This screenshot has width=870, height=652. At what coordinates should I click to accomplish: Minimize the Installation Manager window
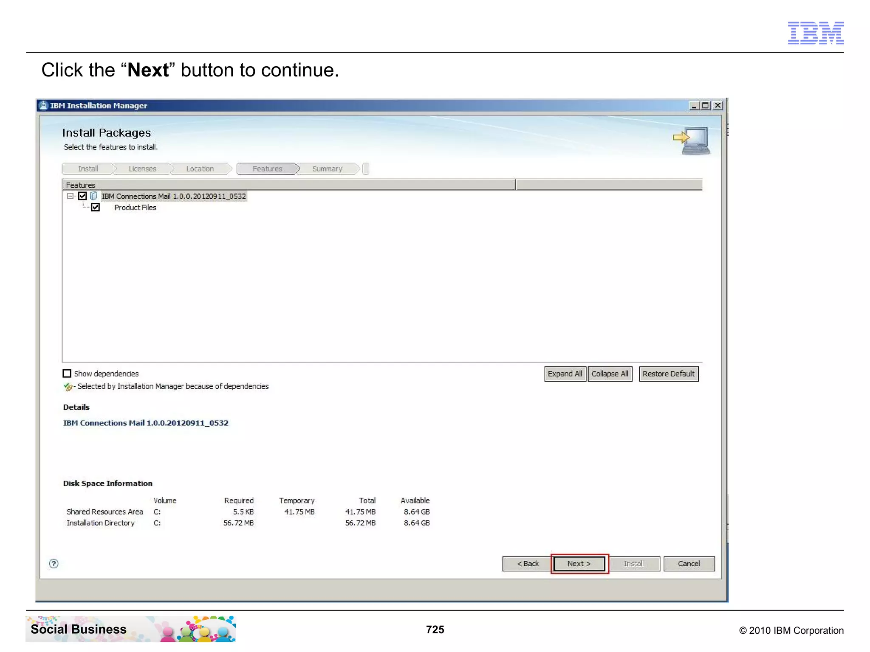[694, 106]
